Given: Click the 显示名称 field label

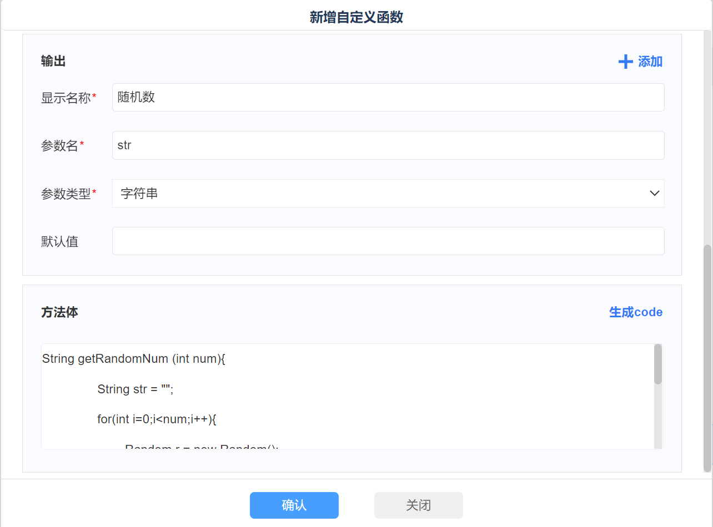Looking at the screenshot, I should click(x=66, y=98).
